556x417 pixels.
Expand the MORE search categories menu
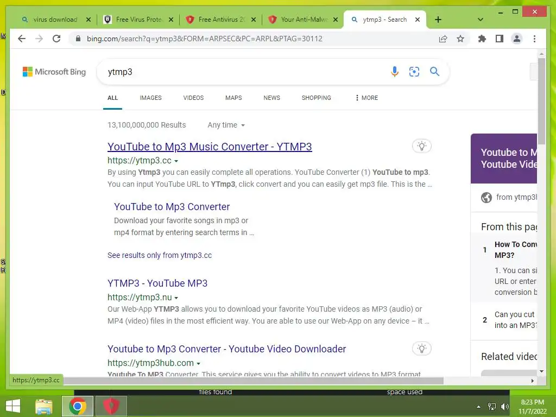[x=367, y=98]
